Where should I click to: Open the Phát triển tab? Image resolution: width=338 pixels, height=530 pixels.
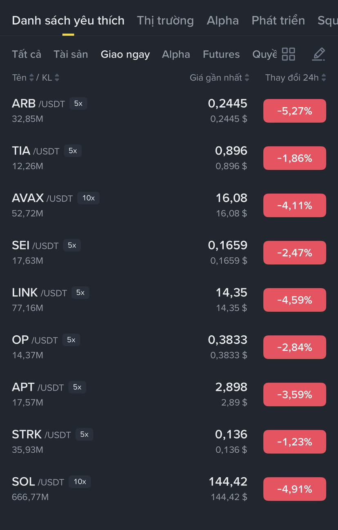pos(278,20)
